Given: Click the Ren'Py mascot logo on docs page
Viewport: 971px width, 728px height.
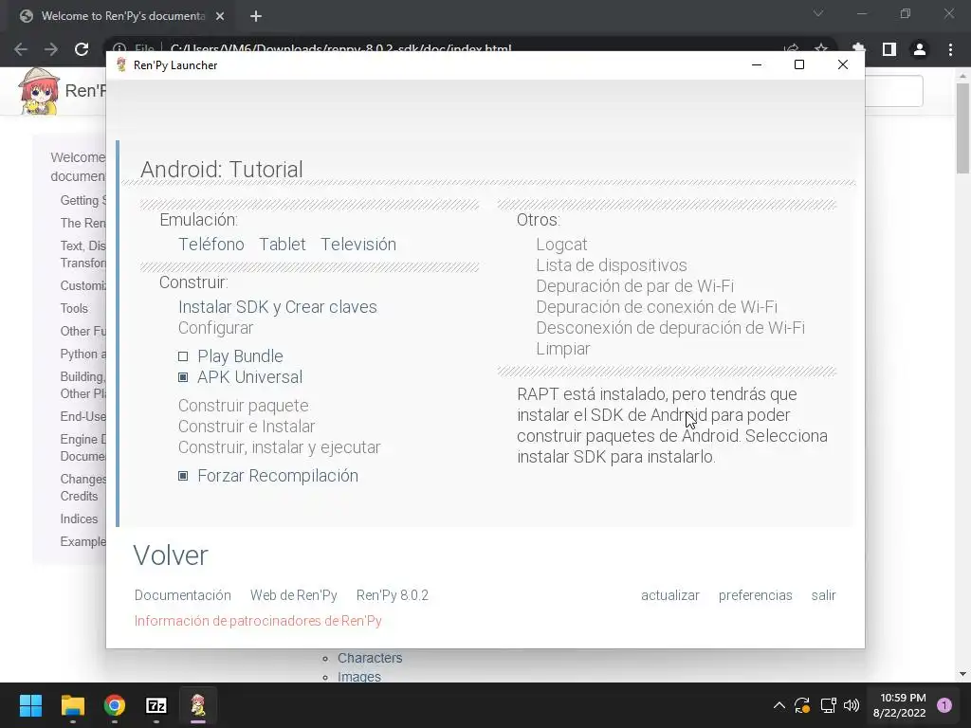Looking at the screenshot, I should point(39,92).
